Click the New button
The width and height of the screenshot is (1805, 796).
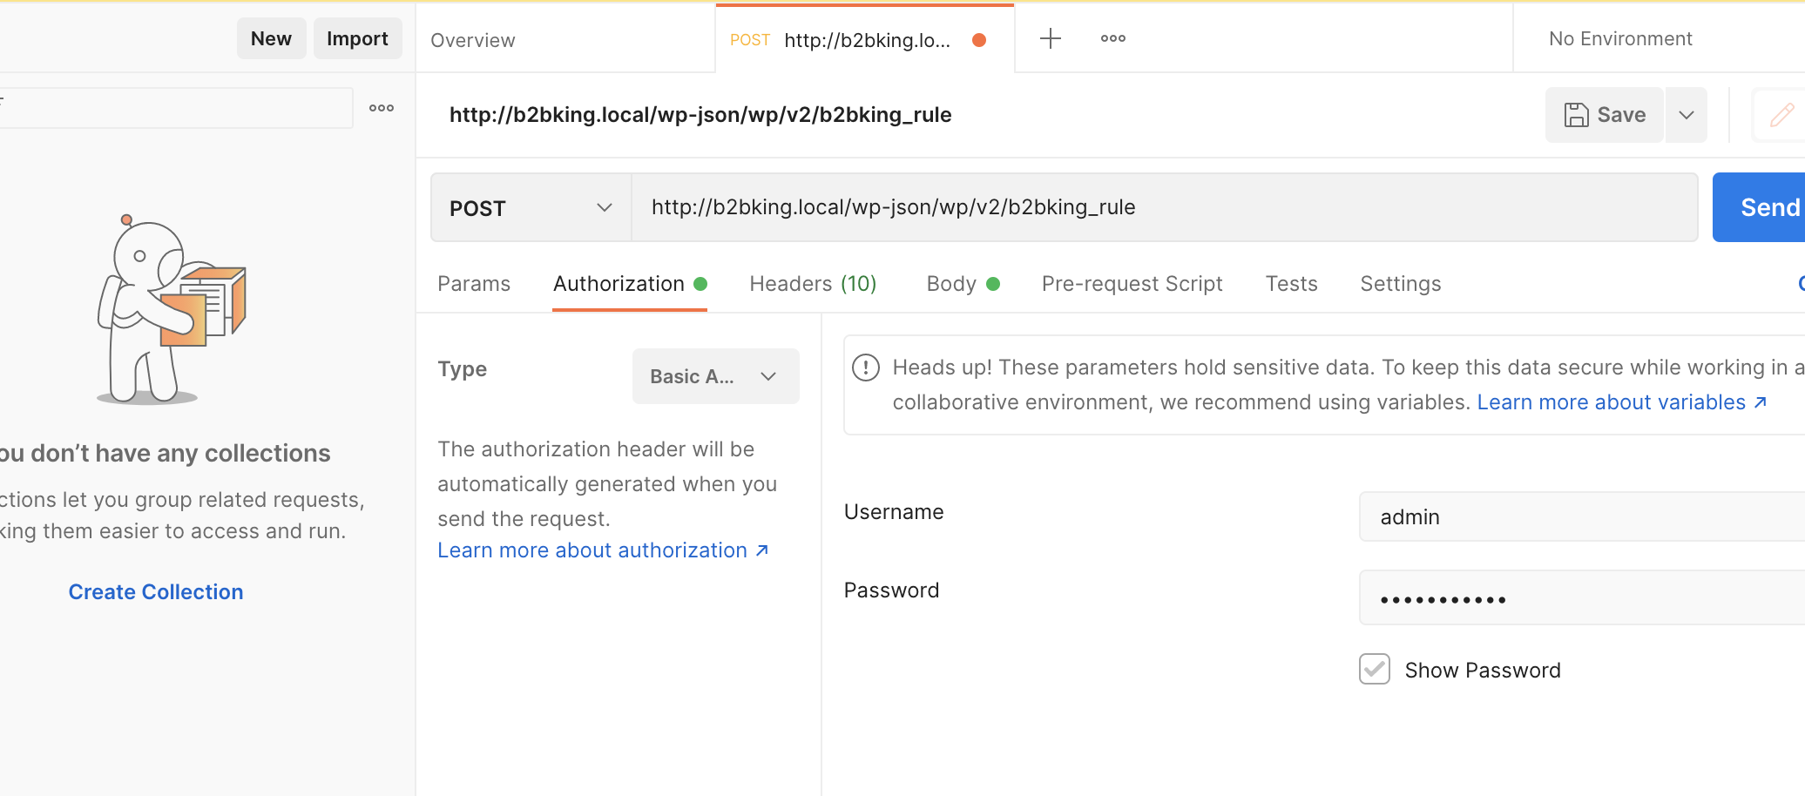(x=271, y=38)
